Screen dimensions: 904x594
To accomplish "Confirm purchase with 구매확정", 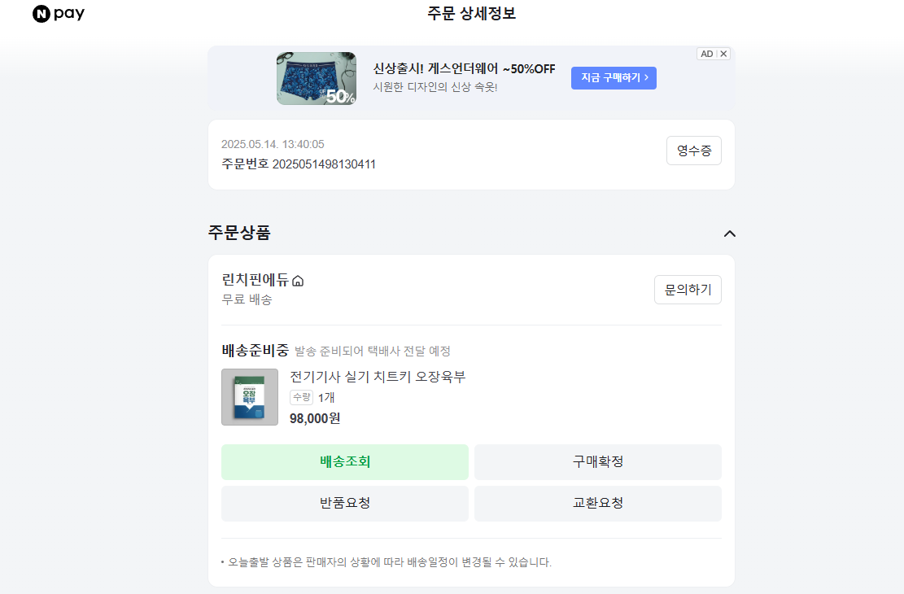I will click(597, 462).
